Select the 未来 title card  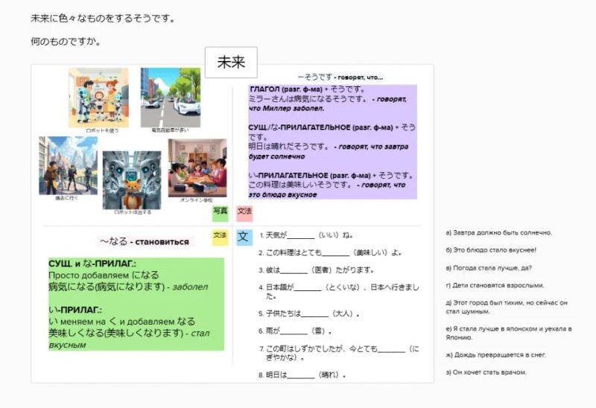(231, 63)
